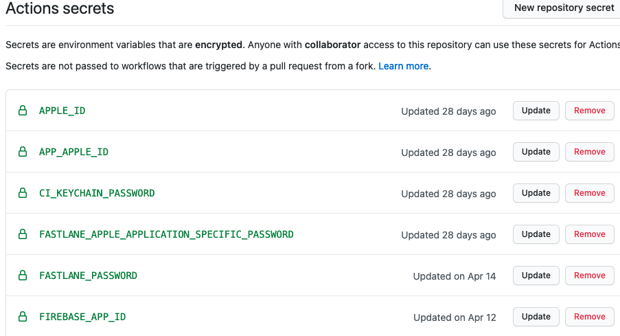Click the lock icon beside FIREBASE_APP_ID
Screen dimensions: 620x336
click(23, 316)
